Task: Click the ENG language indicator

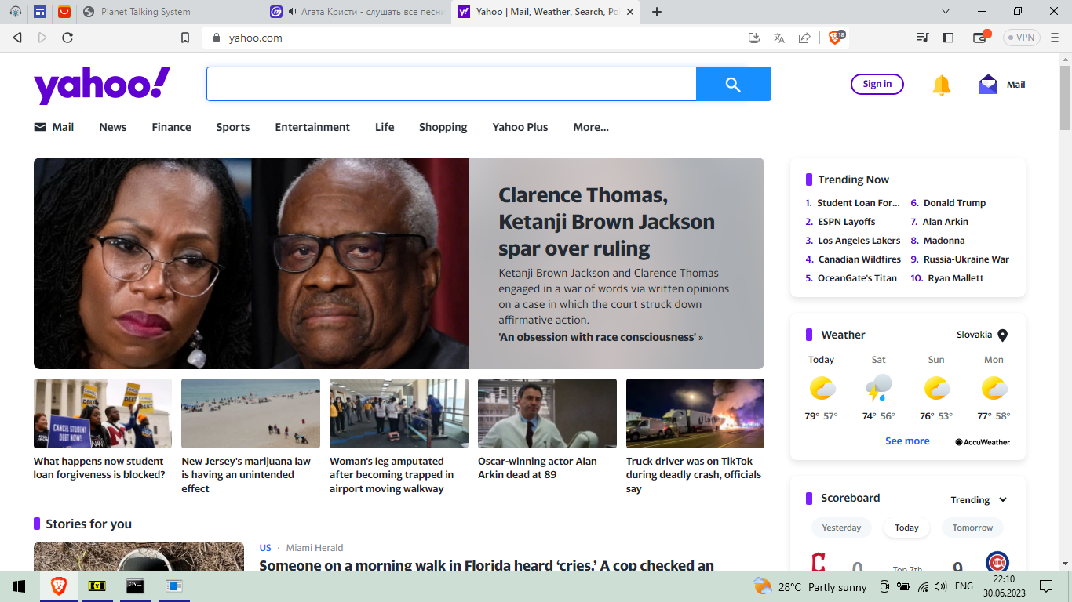Action: (964, 586)
